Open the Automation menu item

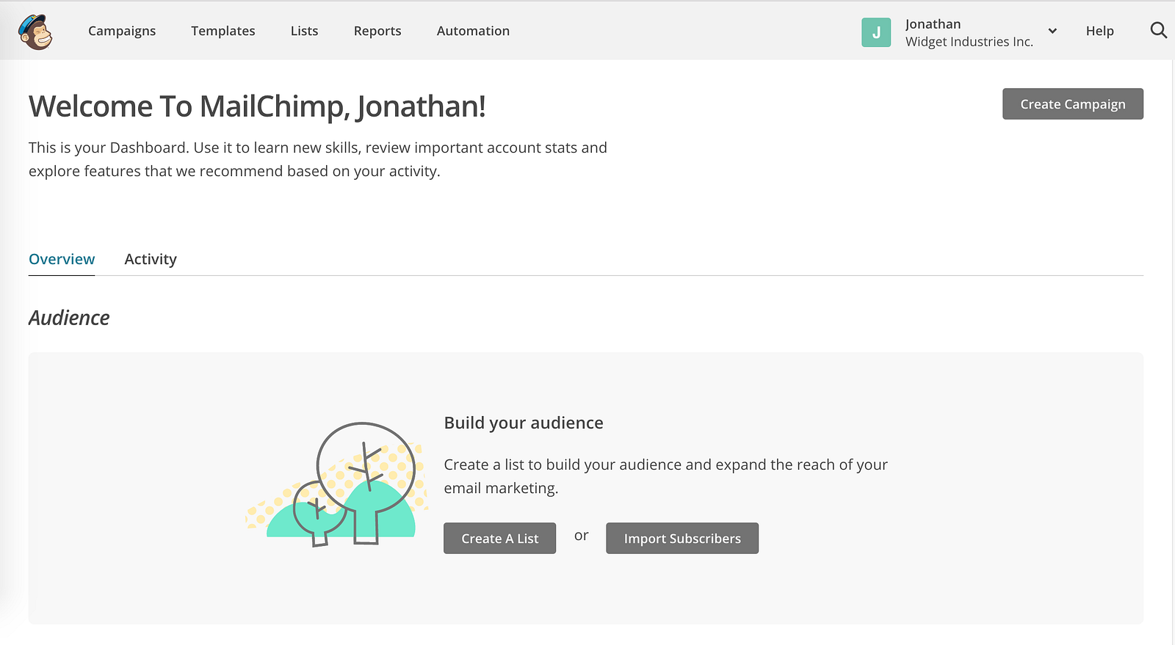(x=473, y=31)
